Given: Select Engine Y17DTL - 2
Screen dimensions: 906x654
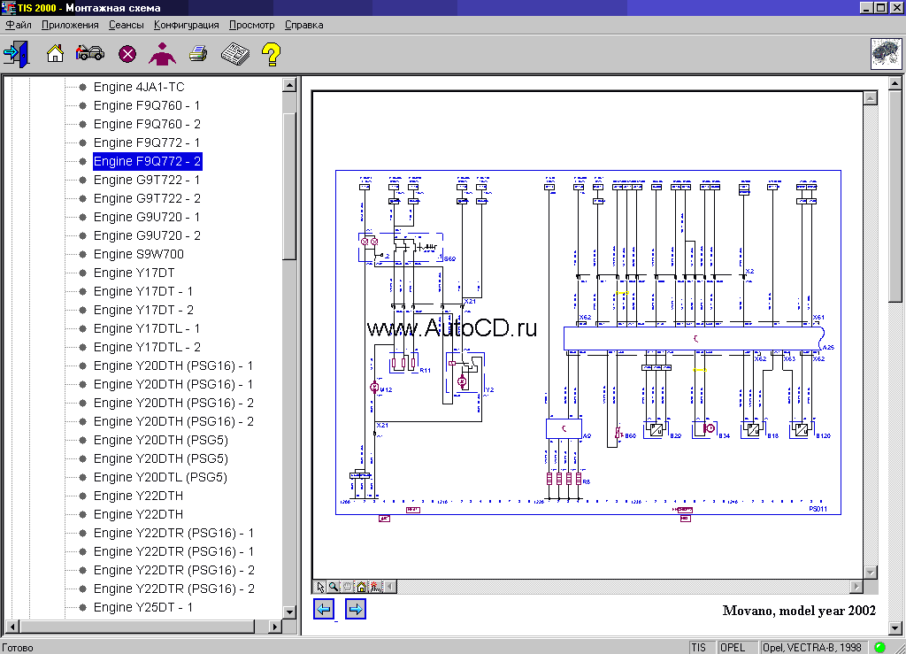Looking at the screenshot, I should pos(147,347).
